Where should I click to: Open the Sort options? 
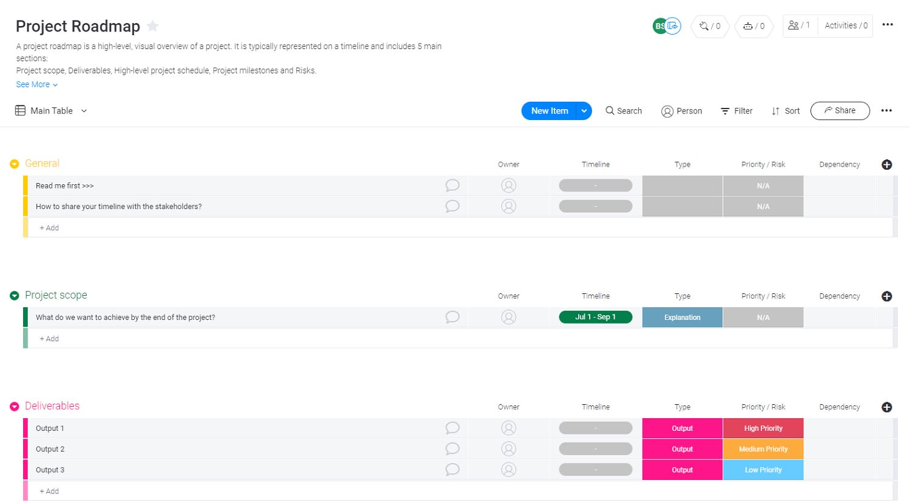click(786, 111)
